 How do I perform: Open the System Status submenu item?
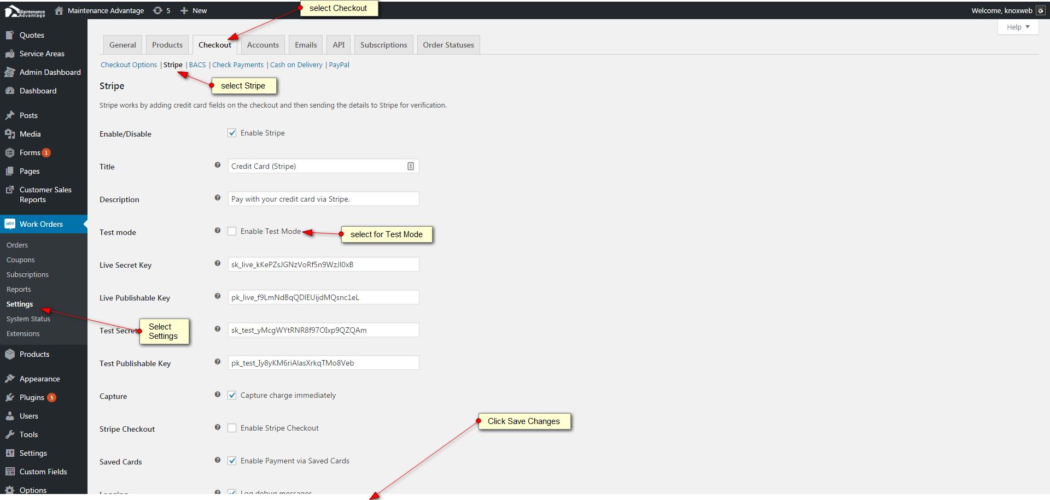point(28,319)
